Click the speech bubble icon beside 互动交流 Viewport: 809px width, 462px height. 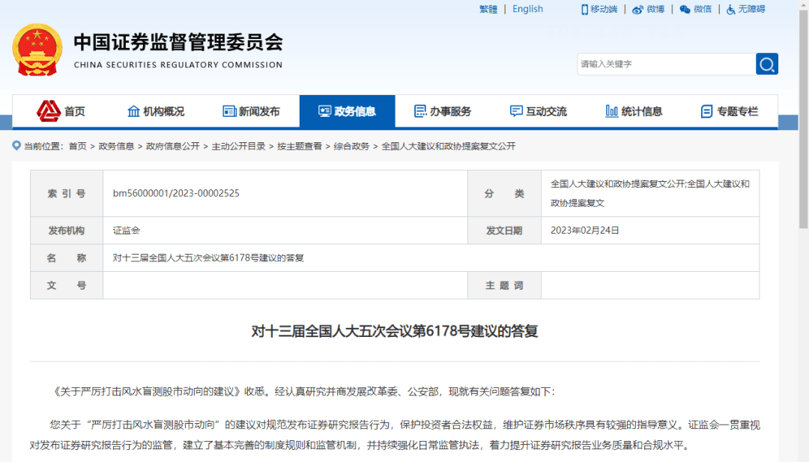click(515, 111)
